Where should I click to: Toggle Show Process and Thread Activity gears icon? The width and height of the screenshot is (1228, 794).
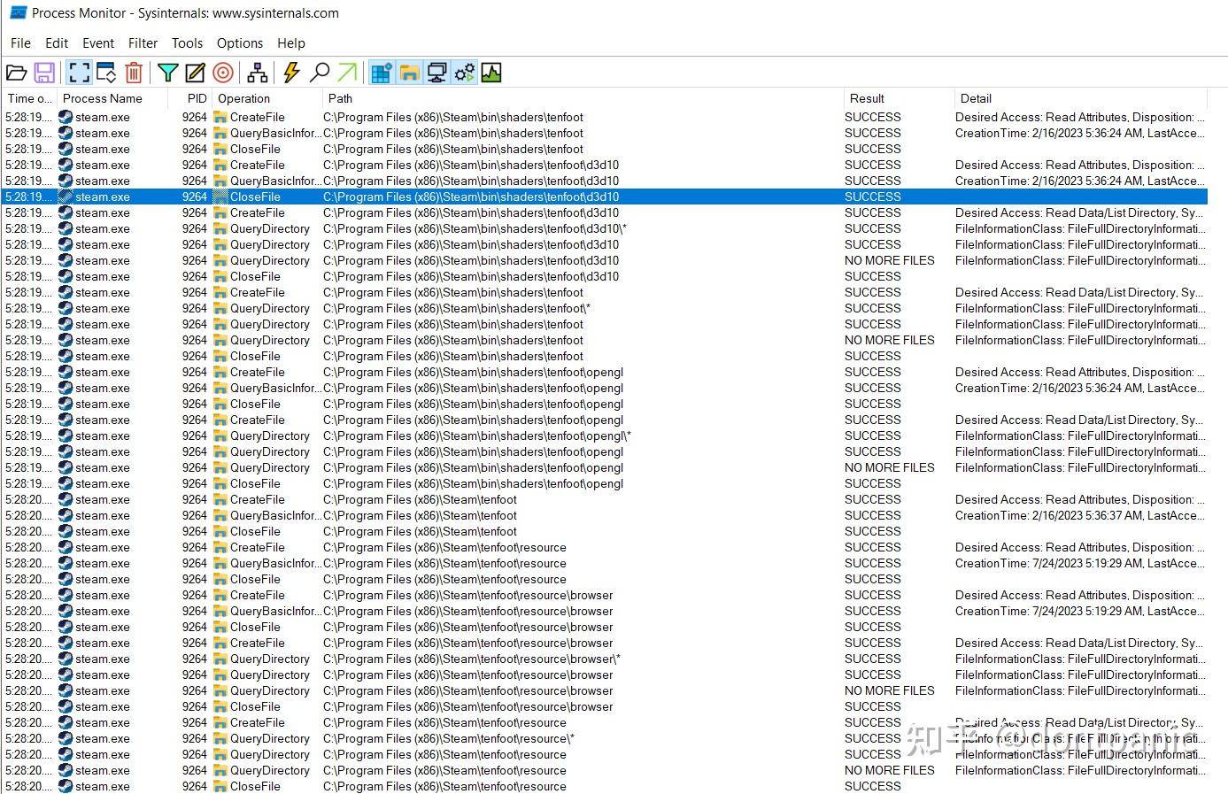click(464, 73)
